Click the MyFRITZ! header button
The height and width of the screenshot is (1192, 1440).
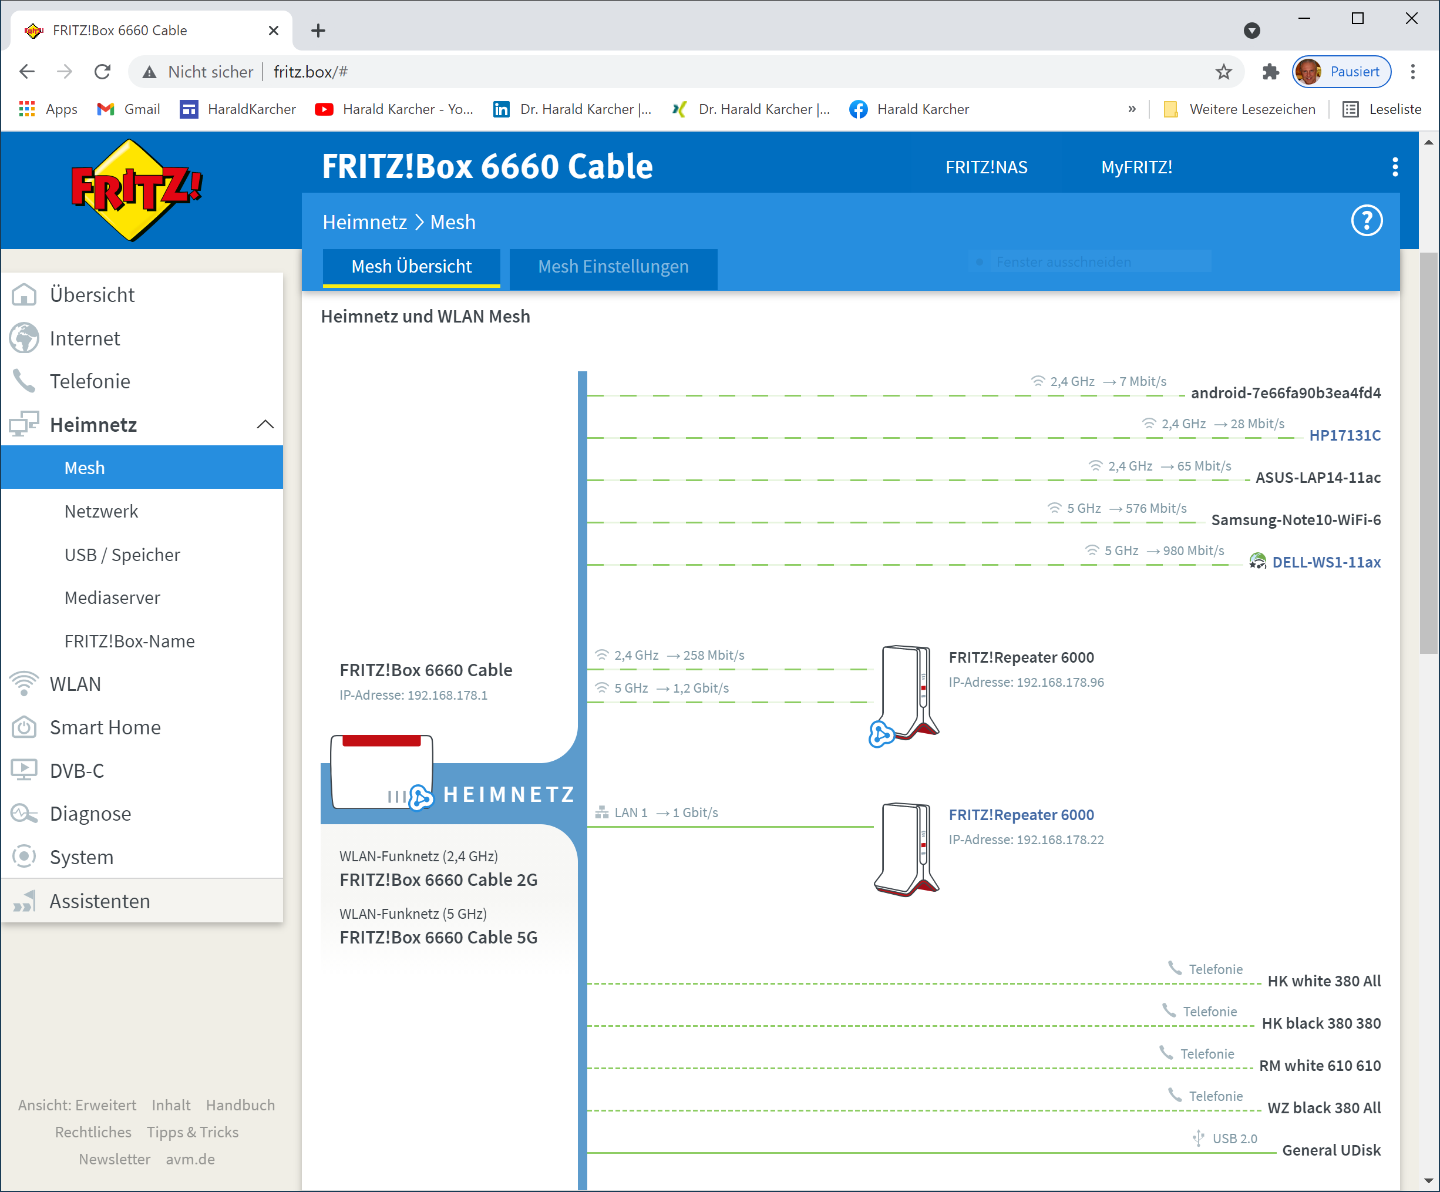pyautogui.click(x=1136, y=167)
